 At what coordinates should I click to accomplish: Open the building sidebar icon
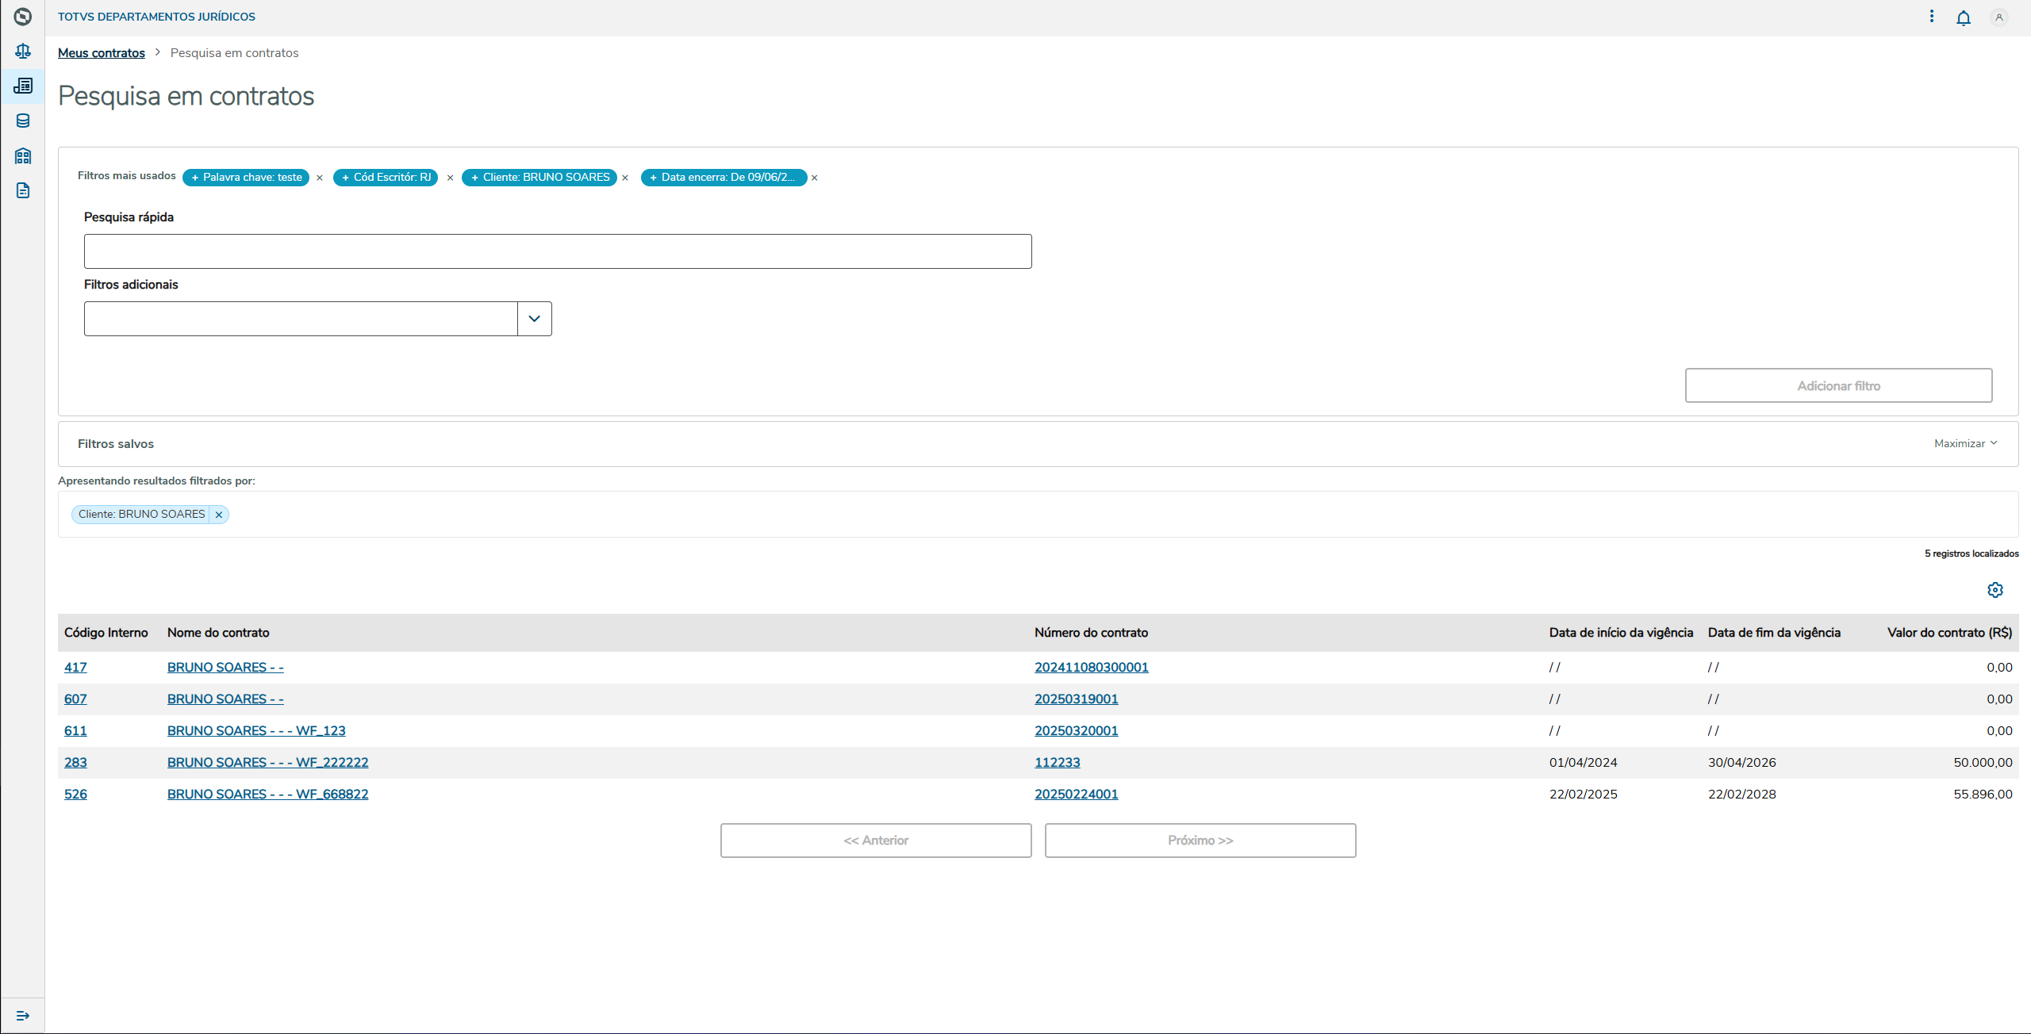23,155
